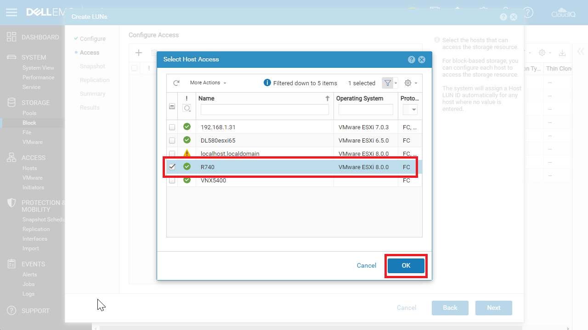Click the sort arrow in Name column
The width and height of the screenshot is (588, 330).
point(328,98)
